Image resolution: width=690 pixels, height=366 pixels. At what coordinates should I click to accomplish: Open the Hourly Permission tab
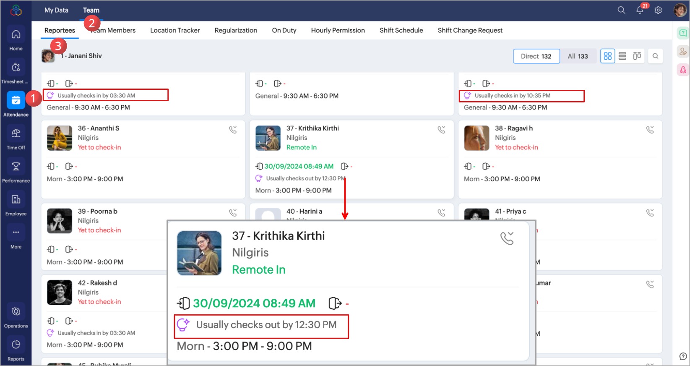click(338, 30)
